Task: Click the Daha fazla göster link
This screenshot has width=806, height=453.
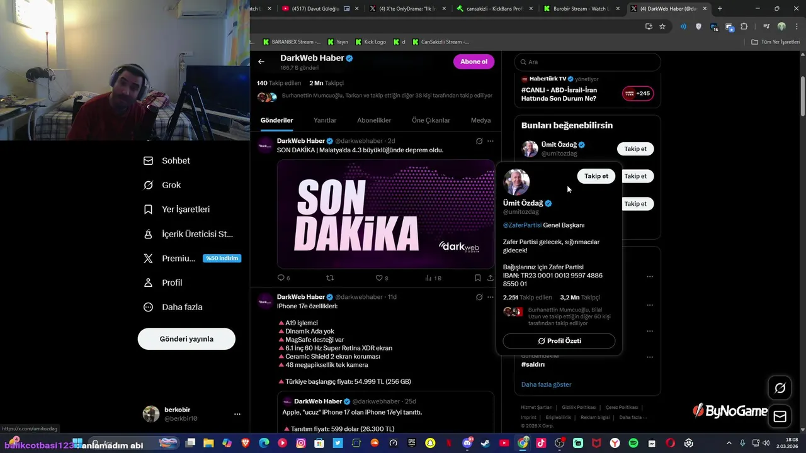Action: coord(546,384)
